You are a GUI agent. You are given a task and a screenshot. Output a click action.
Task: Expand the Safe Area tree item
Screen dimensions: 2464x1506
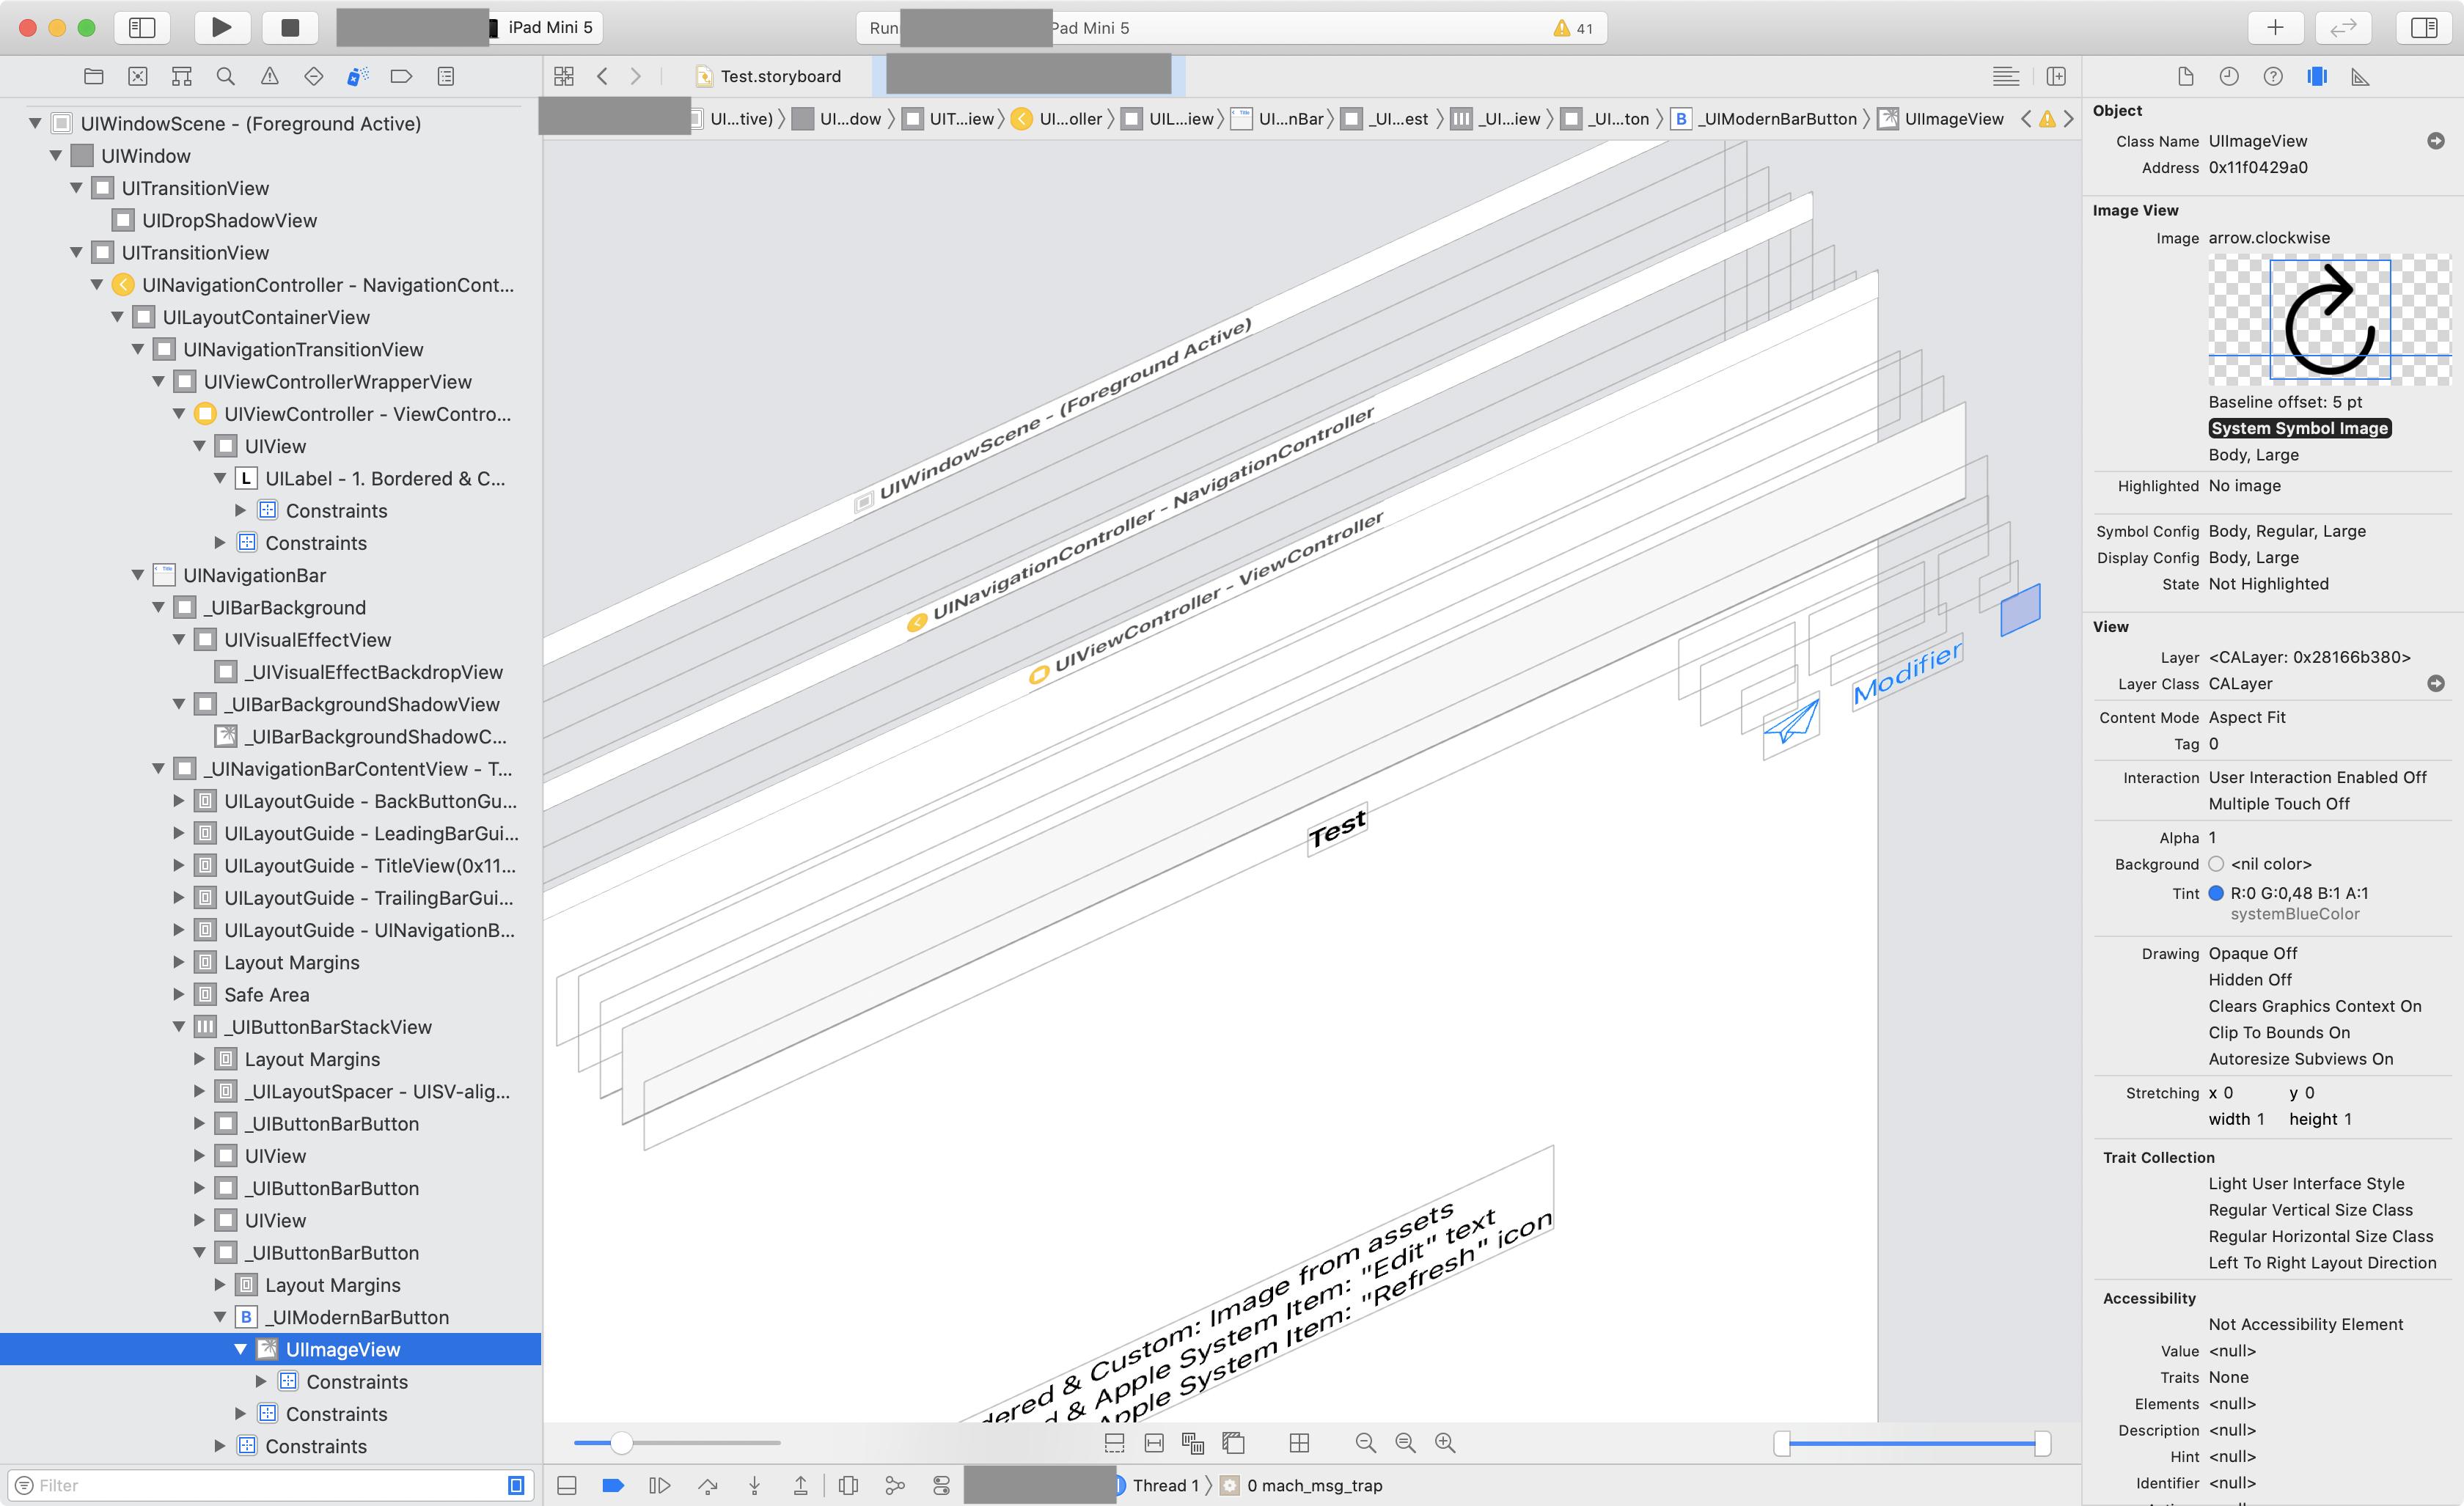click(x=179, y=994)
